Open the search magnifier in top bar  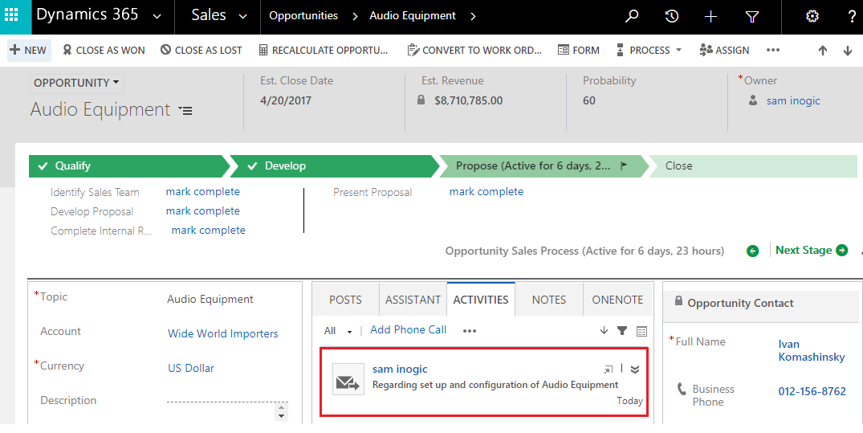632,16
